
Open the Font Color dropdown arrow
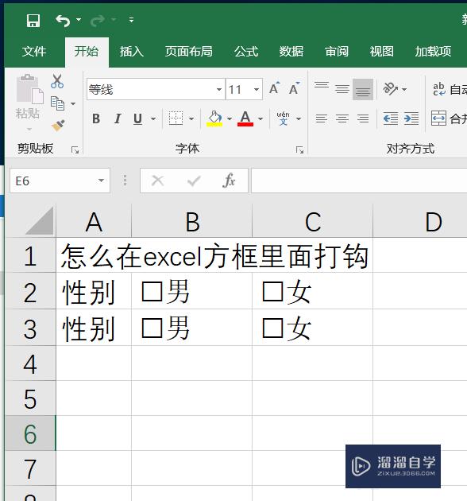tap(261, 118)
